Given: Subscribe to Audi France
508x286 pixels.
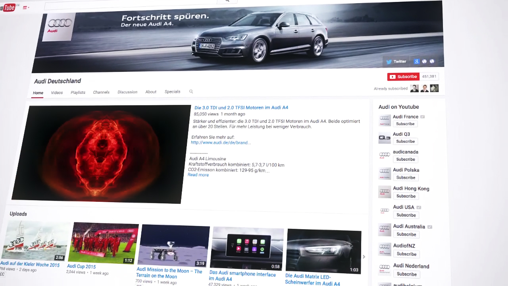Looking at the screenshot, I should click(405, 124).
